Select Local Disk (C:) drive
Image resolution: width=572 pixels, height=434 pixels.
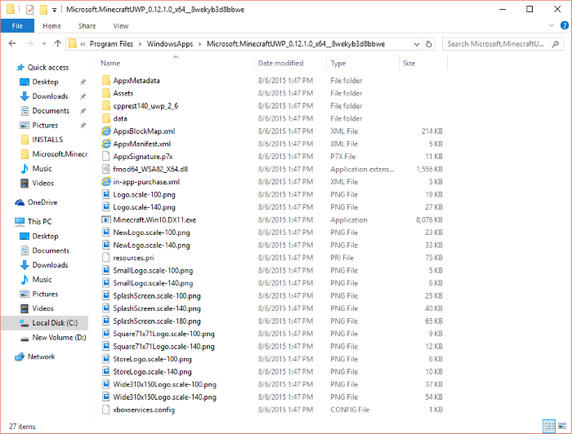tap(55, 323)
